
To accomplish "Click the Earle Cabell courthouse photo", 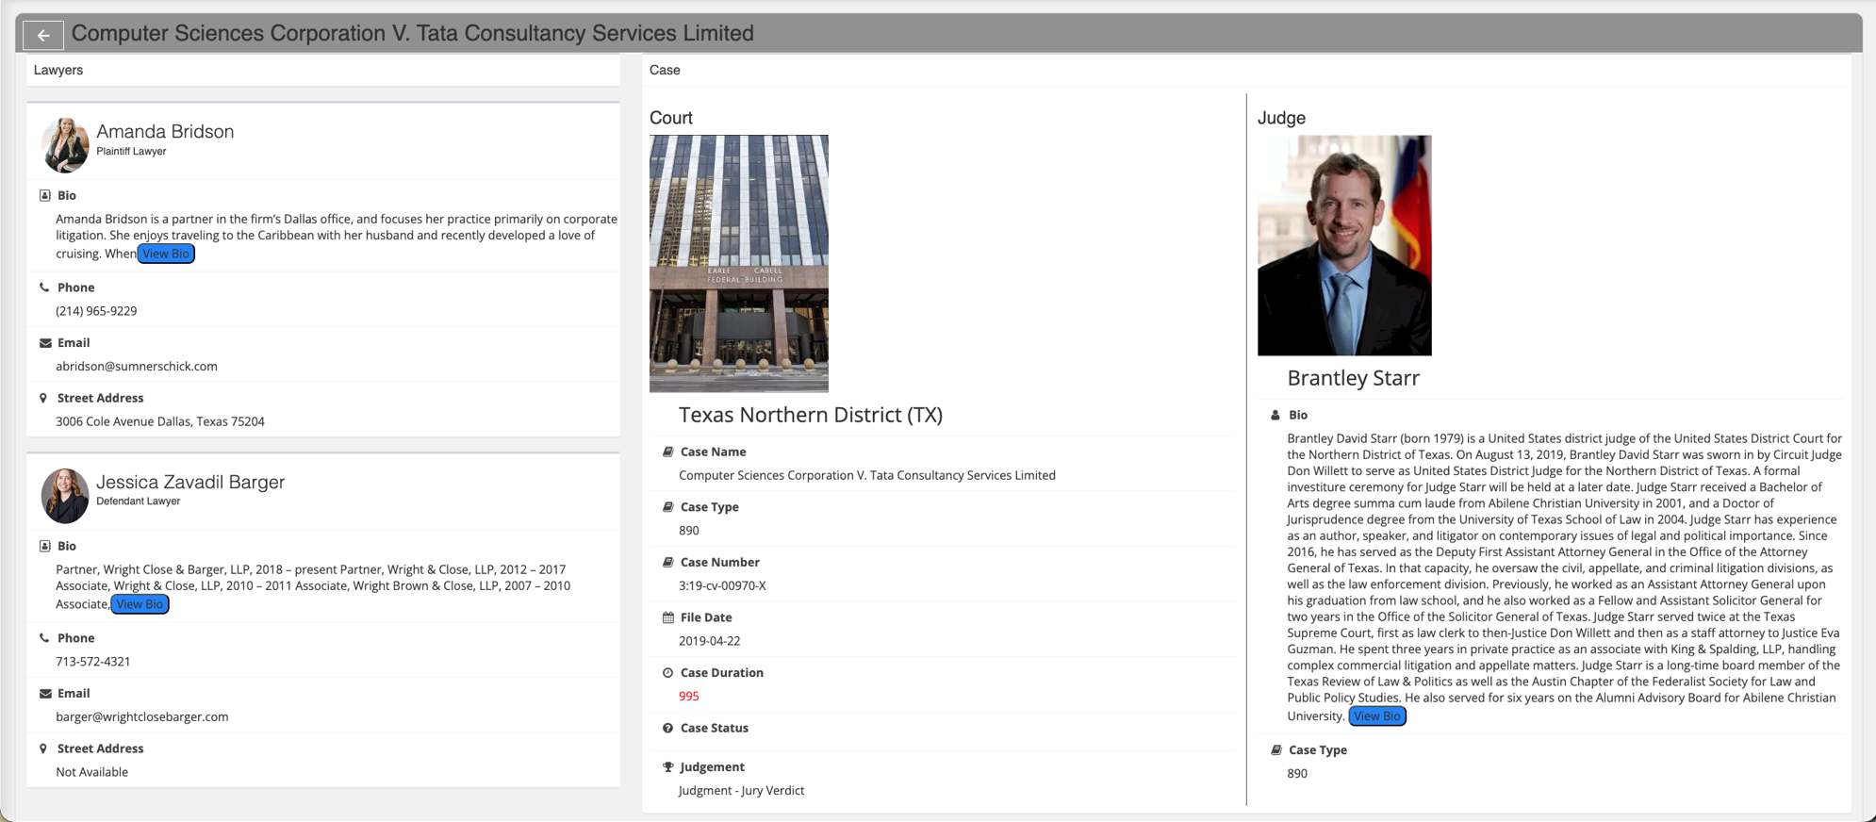I will point(739,263).
